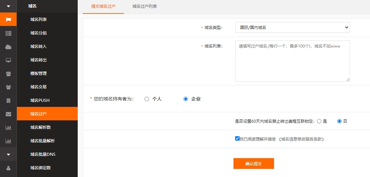Switch to the 域名过户列表 tab
This screenshot has width=370, height=177.
click(x=145, y=6)
